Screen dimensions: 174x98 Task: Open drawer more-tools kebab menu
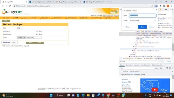click(121, 72)
